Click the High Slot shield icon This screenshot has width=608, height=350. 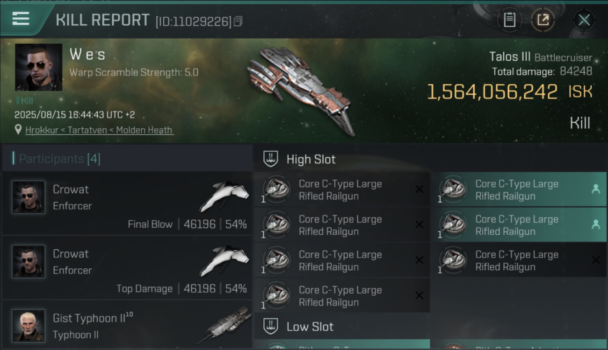pos(271,159)
